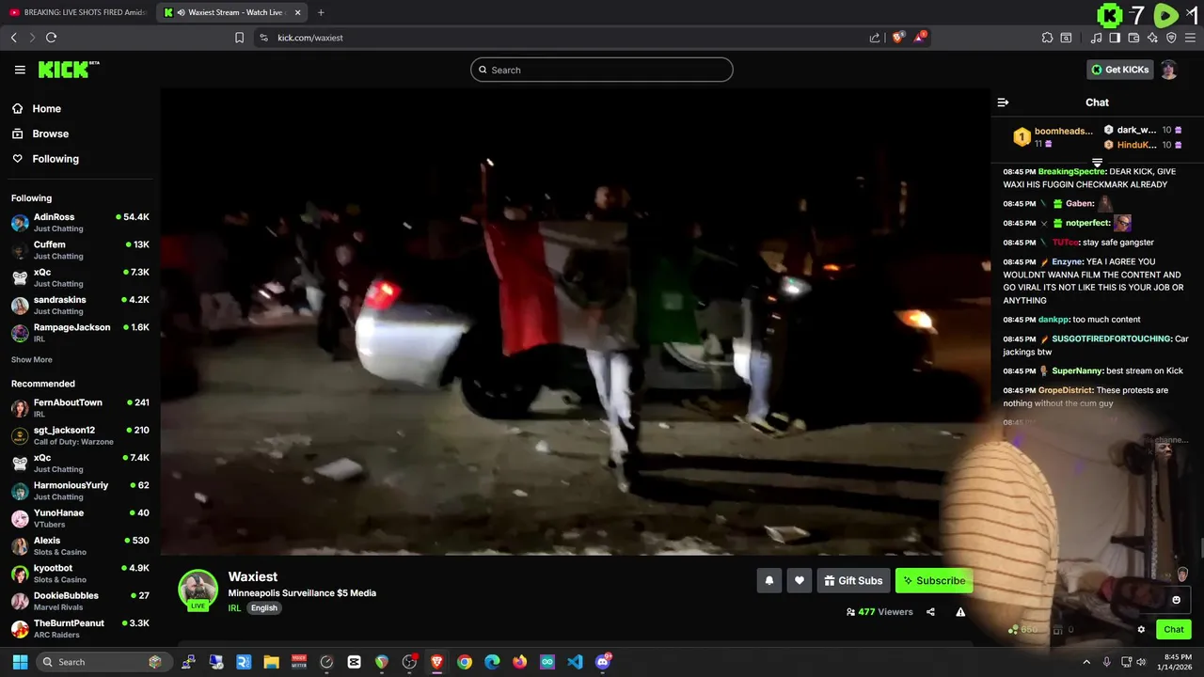Click the live video player
Screen dimensions: 1204x677
coord(575,322)
